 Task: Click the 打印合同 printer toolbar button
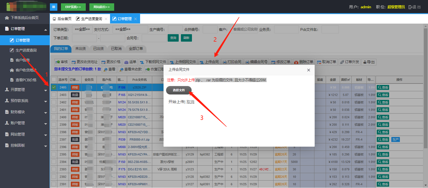(232, 62)
